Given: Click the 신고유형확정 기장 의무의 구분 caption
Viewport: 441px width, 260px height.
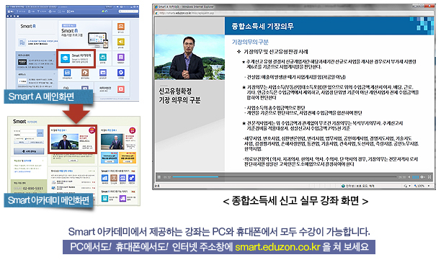Looking at the screenshot, I should [x=179, y=96].
